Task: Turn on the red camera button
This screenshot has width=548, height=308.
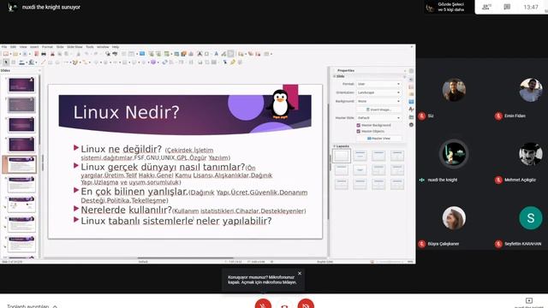Action: (x=306, y=305)
